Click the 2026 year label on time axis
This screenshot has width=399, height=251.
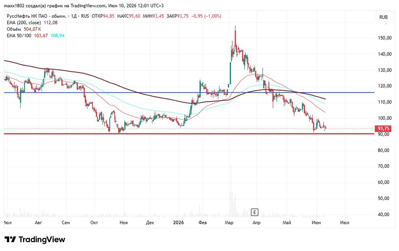178,223
